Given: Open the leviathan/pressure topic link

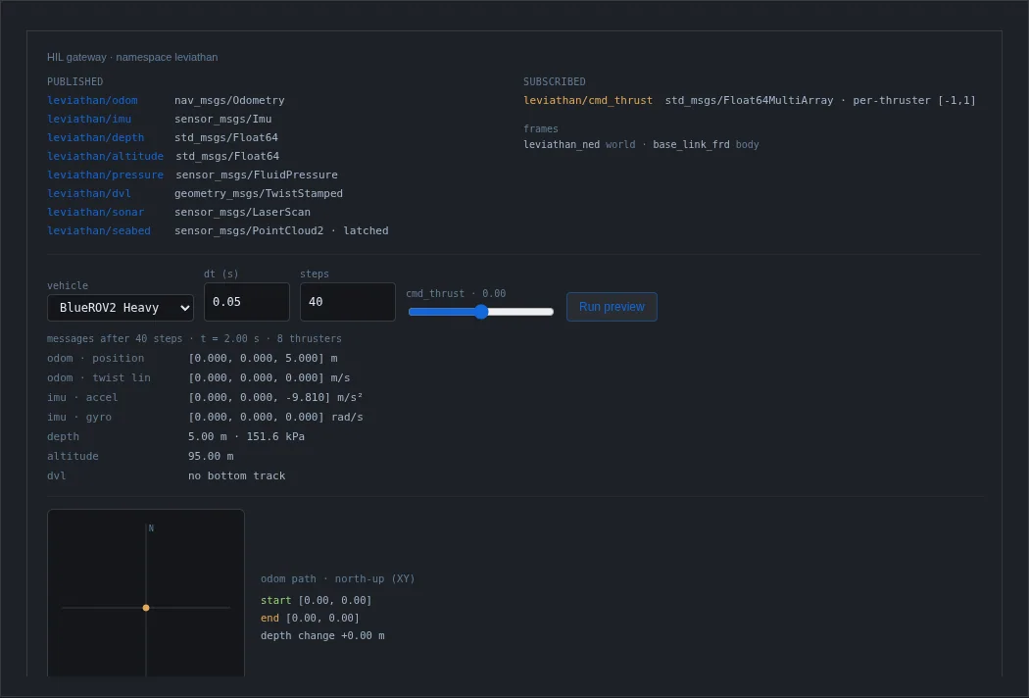Looking at the screenshot, I should pyautogui.click(x=105, y=174).
